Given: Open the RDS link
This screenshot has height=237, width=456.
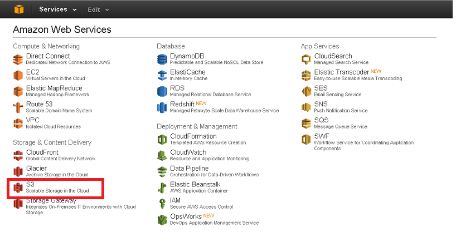Looking at the screenshot, I should coord(177,88).
